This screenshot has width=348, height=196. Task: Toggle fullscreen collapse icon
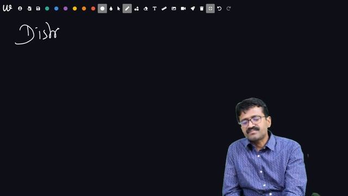(210, 9)
